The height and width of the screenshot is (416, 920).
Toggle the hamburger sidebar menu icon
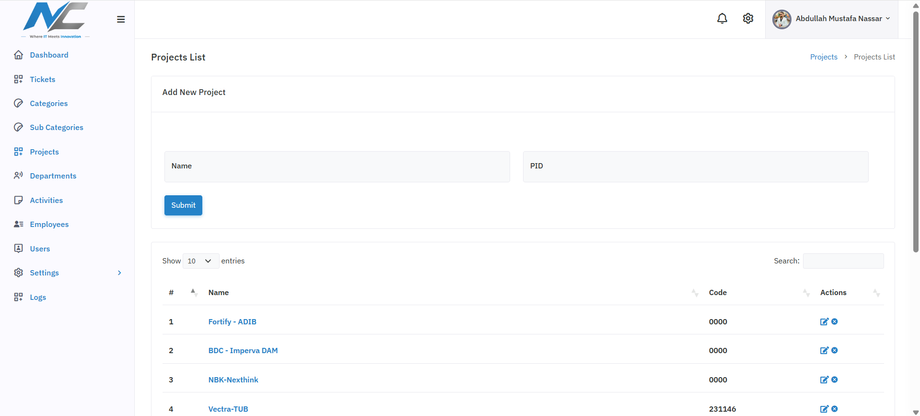pyautogui.click(x=121, y=19)
